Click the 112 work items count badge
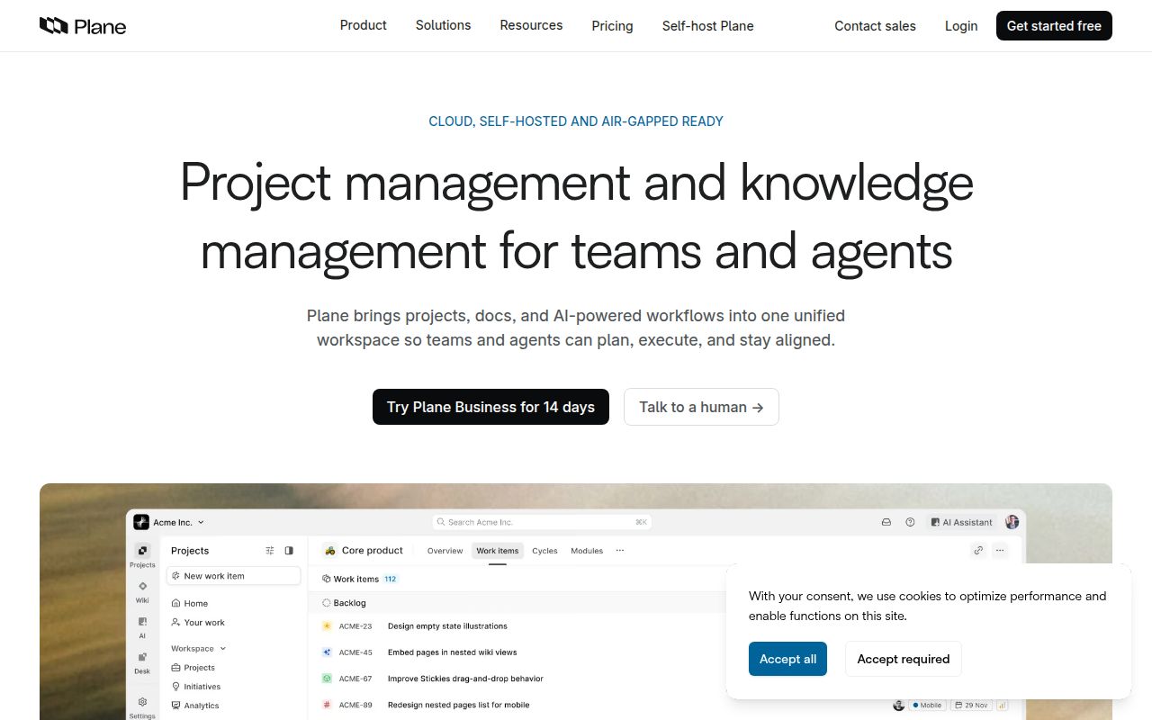 pos(391,580)
